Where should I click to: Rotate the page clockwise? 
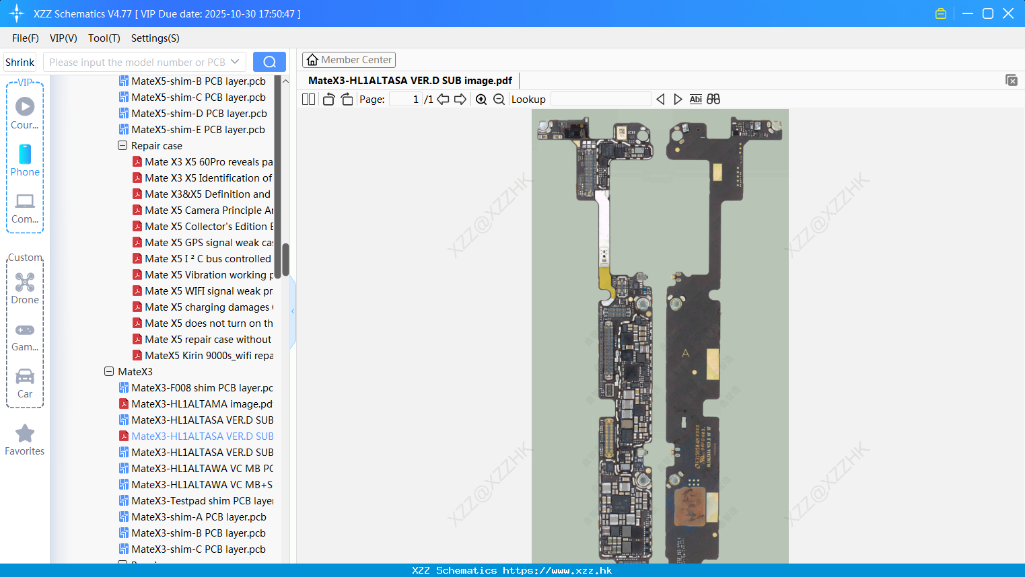[347, 100]
